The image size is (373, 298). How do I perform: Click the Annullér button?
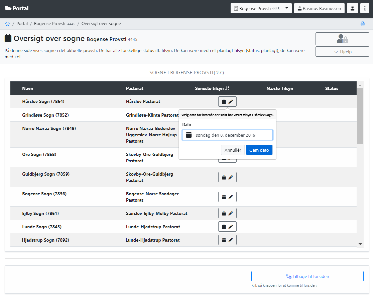click(233, 150)
